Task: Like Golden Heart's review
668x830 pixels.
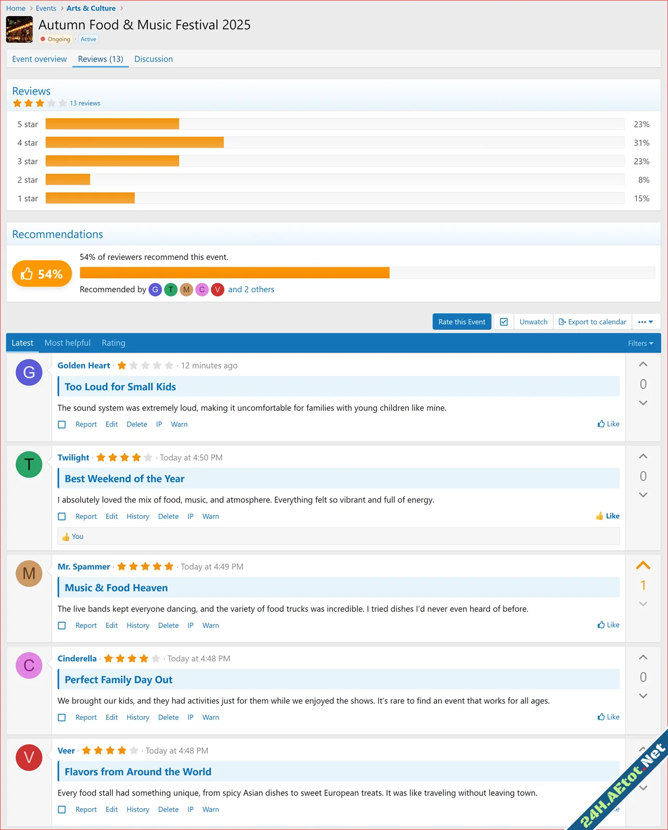Action: pos(608,424)
